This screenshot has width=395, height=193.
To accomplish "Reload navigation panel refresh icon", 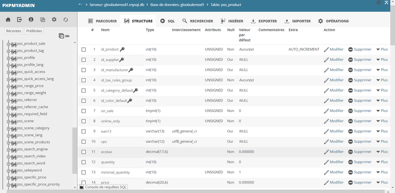I will (66, 20).
